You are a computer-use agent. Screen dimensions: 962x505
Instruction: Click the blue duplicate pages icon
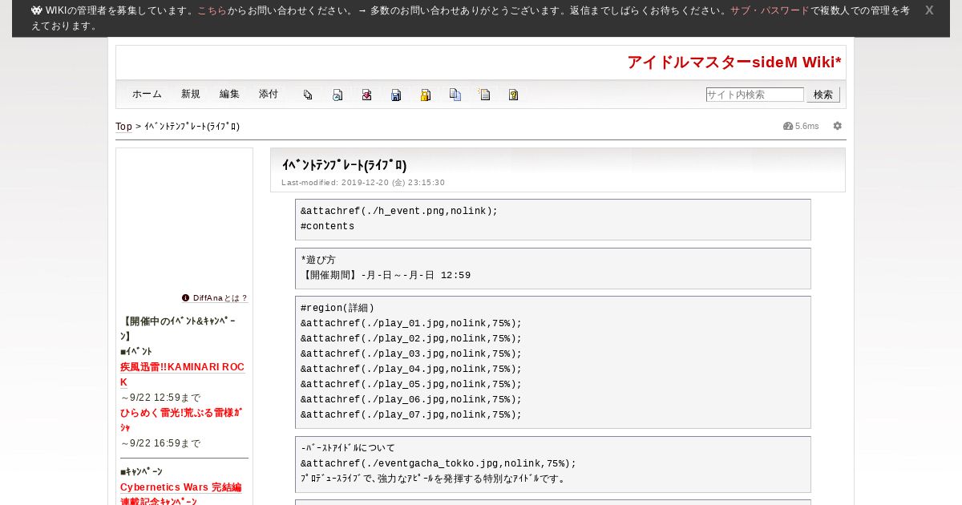click(455, 95)
